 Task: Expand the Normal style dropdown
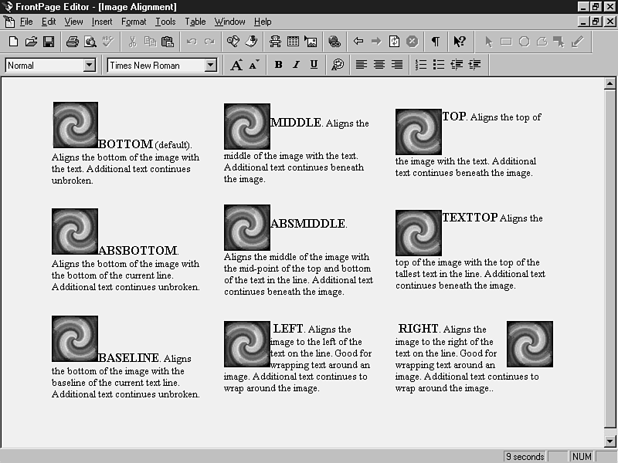tap(90, 65)
